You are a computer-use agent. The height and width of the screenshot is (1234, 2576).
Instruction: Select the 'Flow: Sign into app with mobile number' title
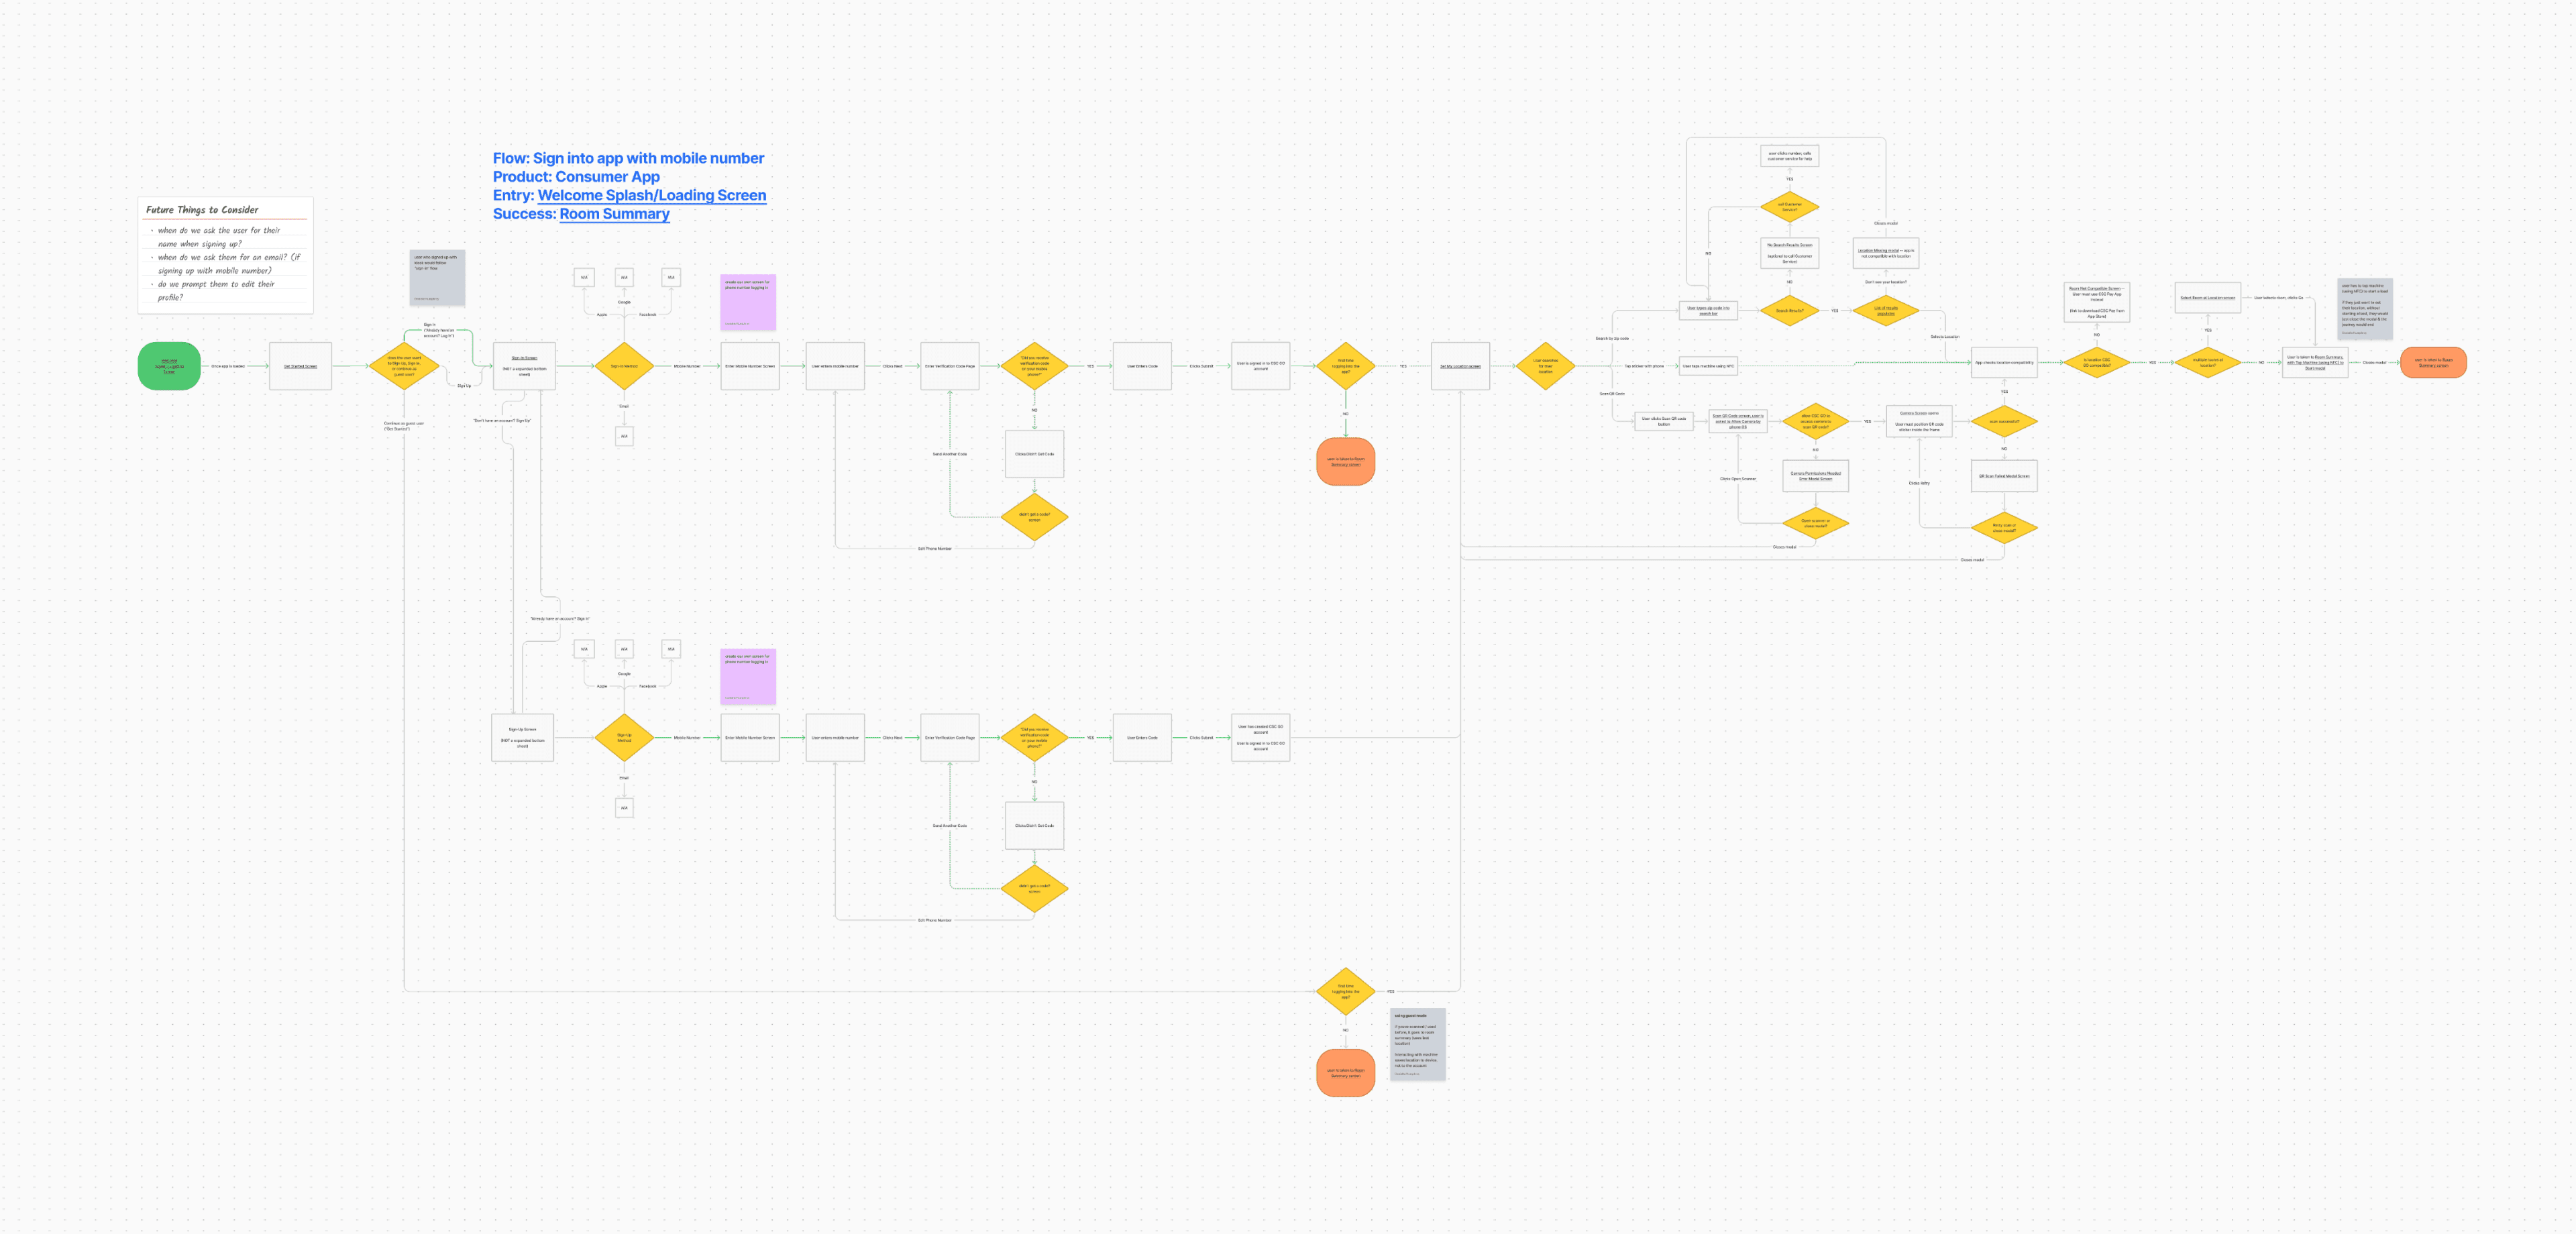coord(628,158)
